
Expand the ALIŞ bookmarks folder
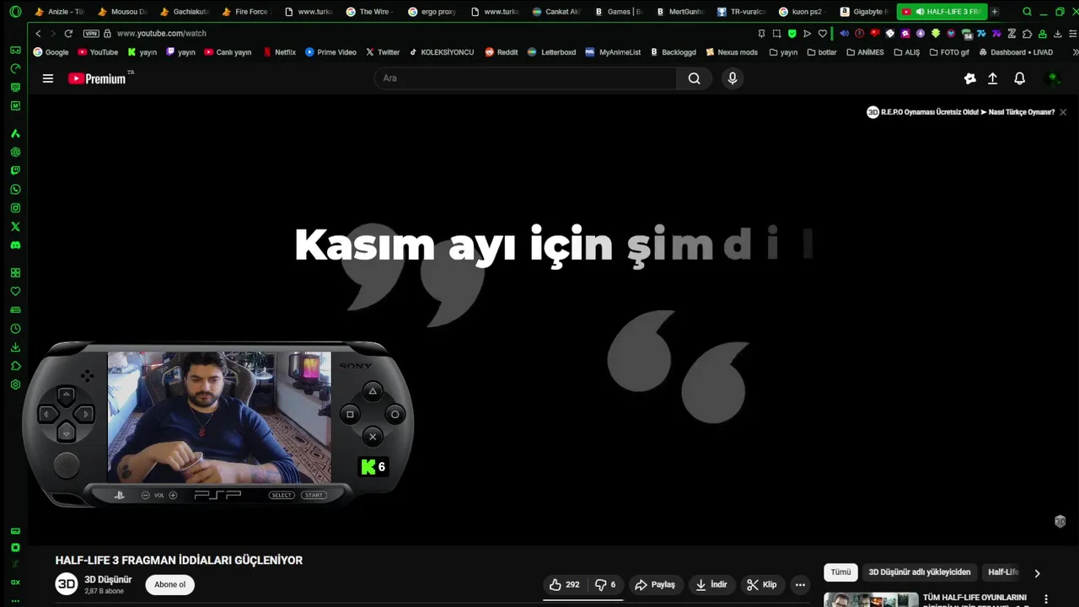coord(906,52)
